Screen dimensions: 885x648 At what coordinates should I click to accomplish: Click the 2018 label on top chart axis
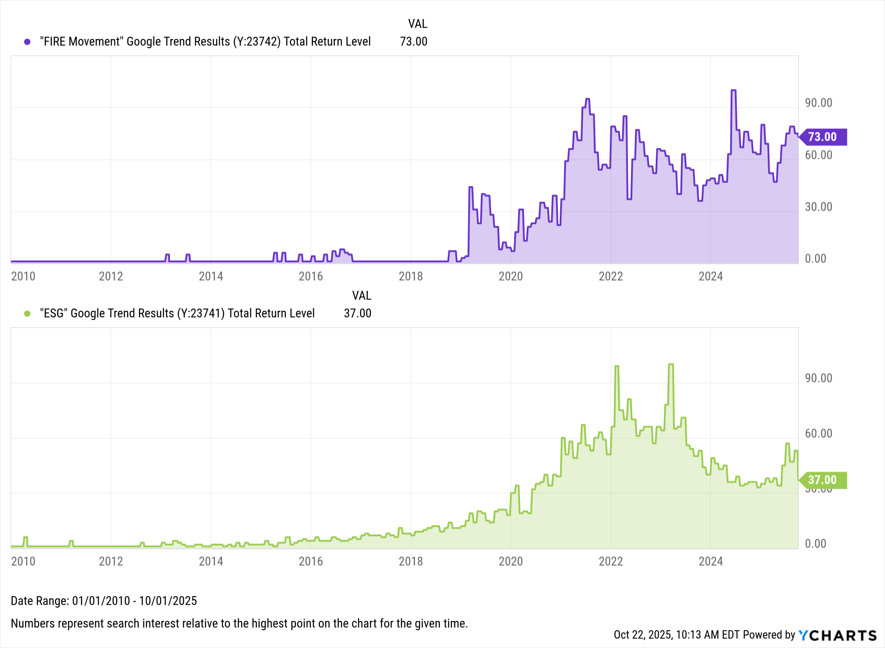[411, 276]
